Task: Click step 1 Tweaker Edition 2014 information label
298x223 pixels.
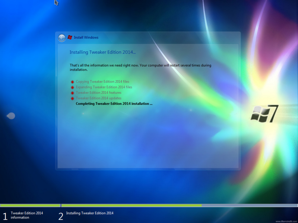Action: click(27, 215)
